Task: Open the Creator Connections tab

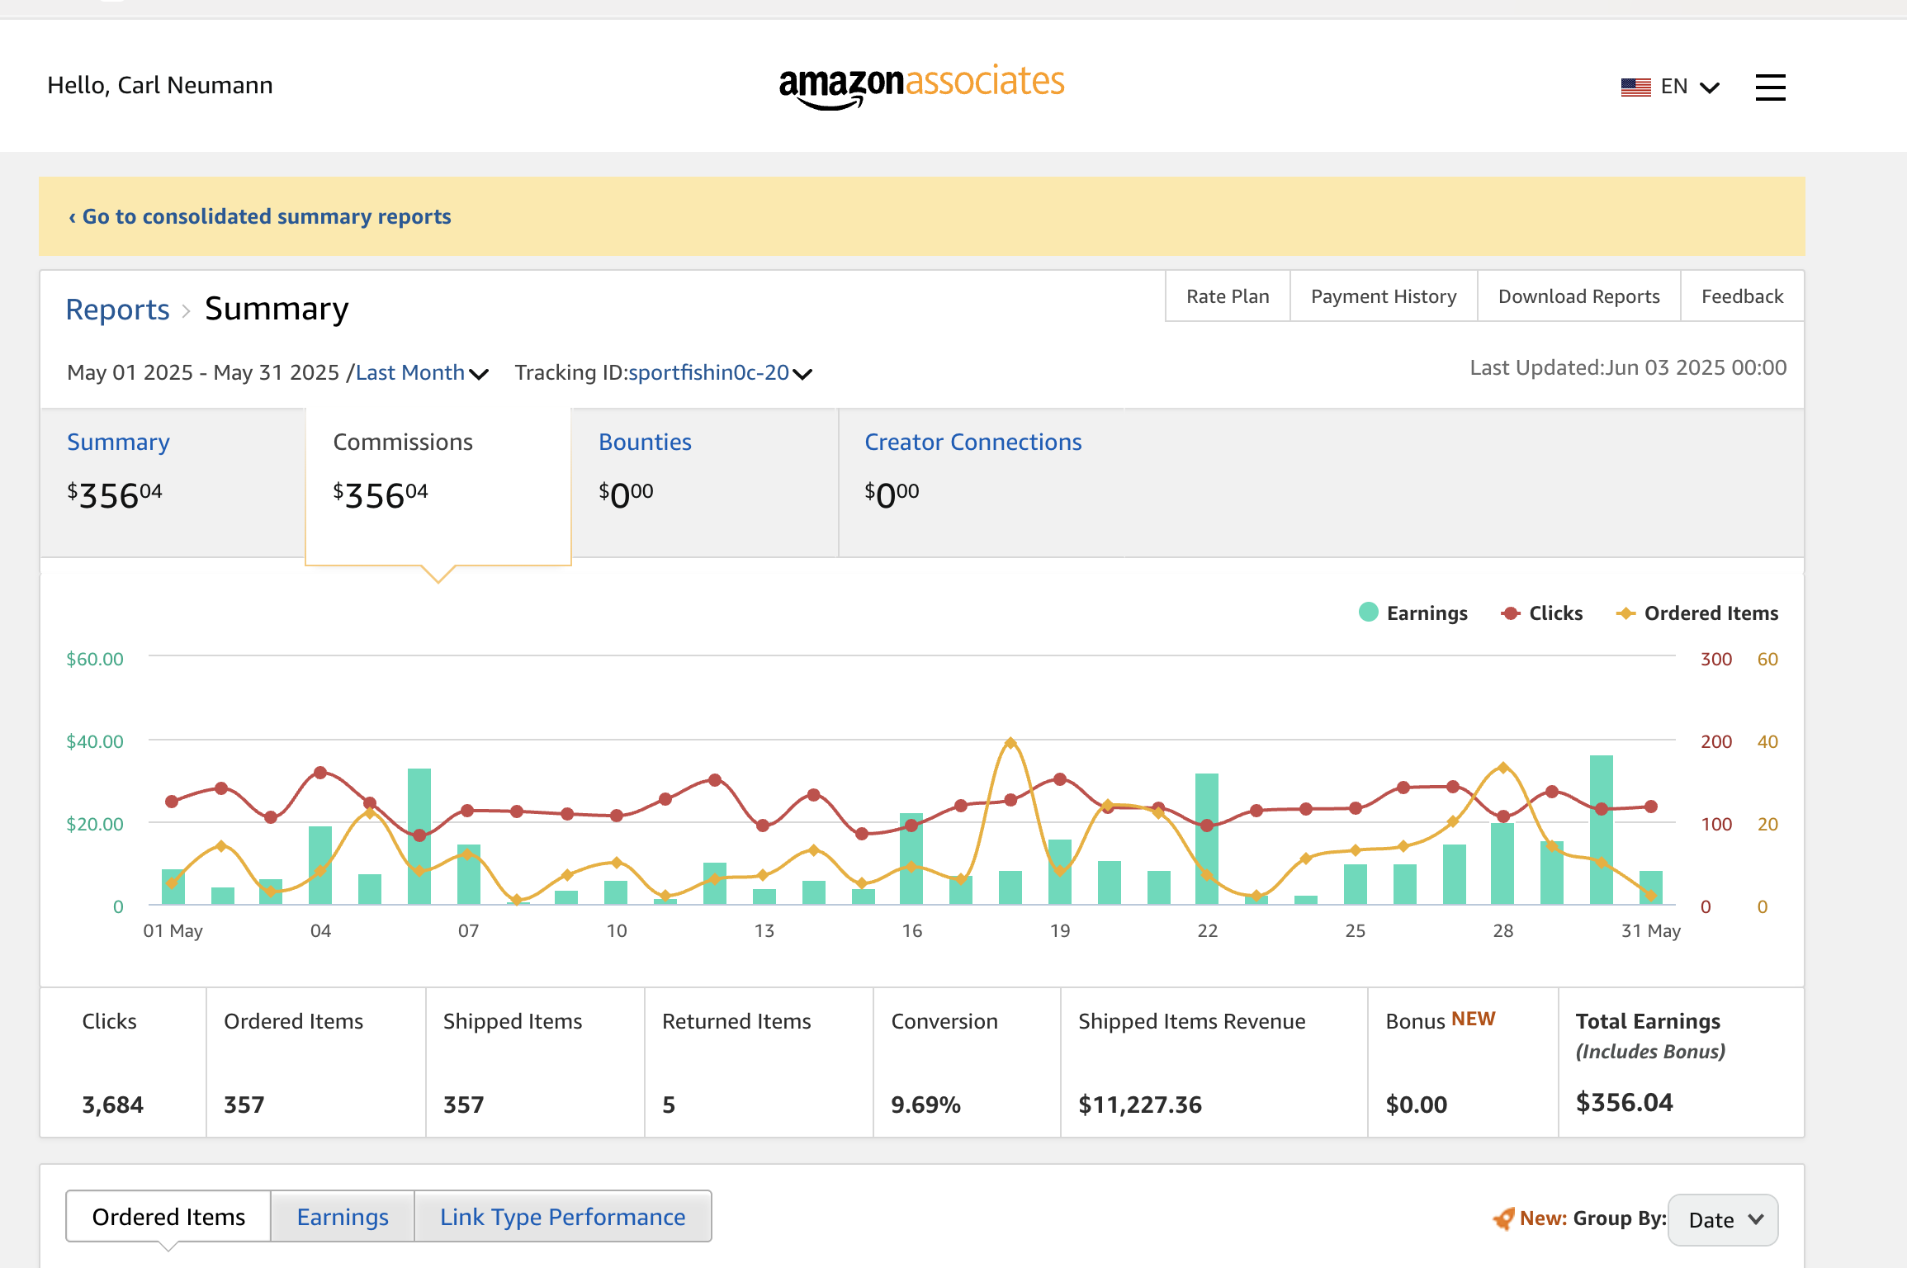Action: coord(982,481)
